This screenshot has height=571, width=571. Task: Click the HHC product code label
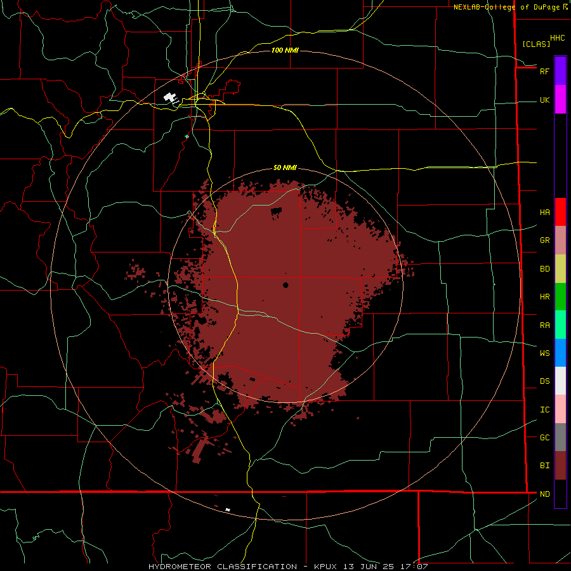[557, 38]
